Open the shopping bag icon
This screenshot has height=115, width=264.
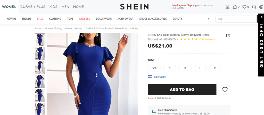click(x=235, y=7)
